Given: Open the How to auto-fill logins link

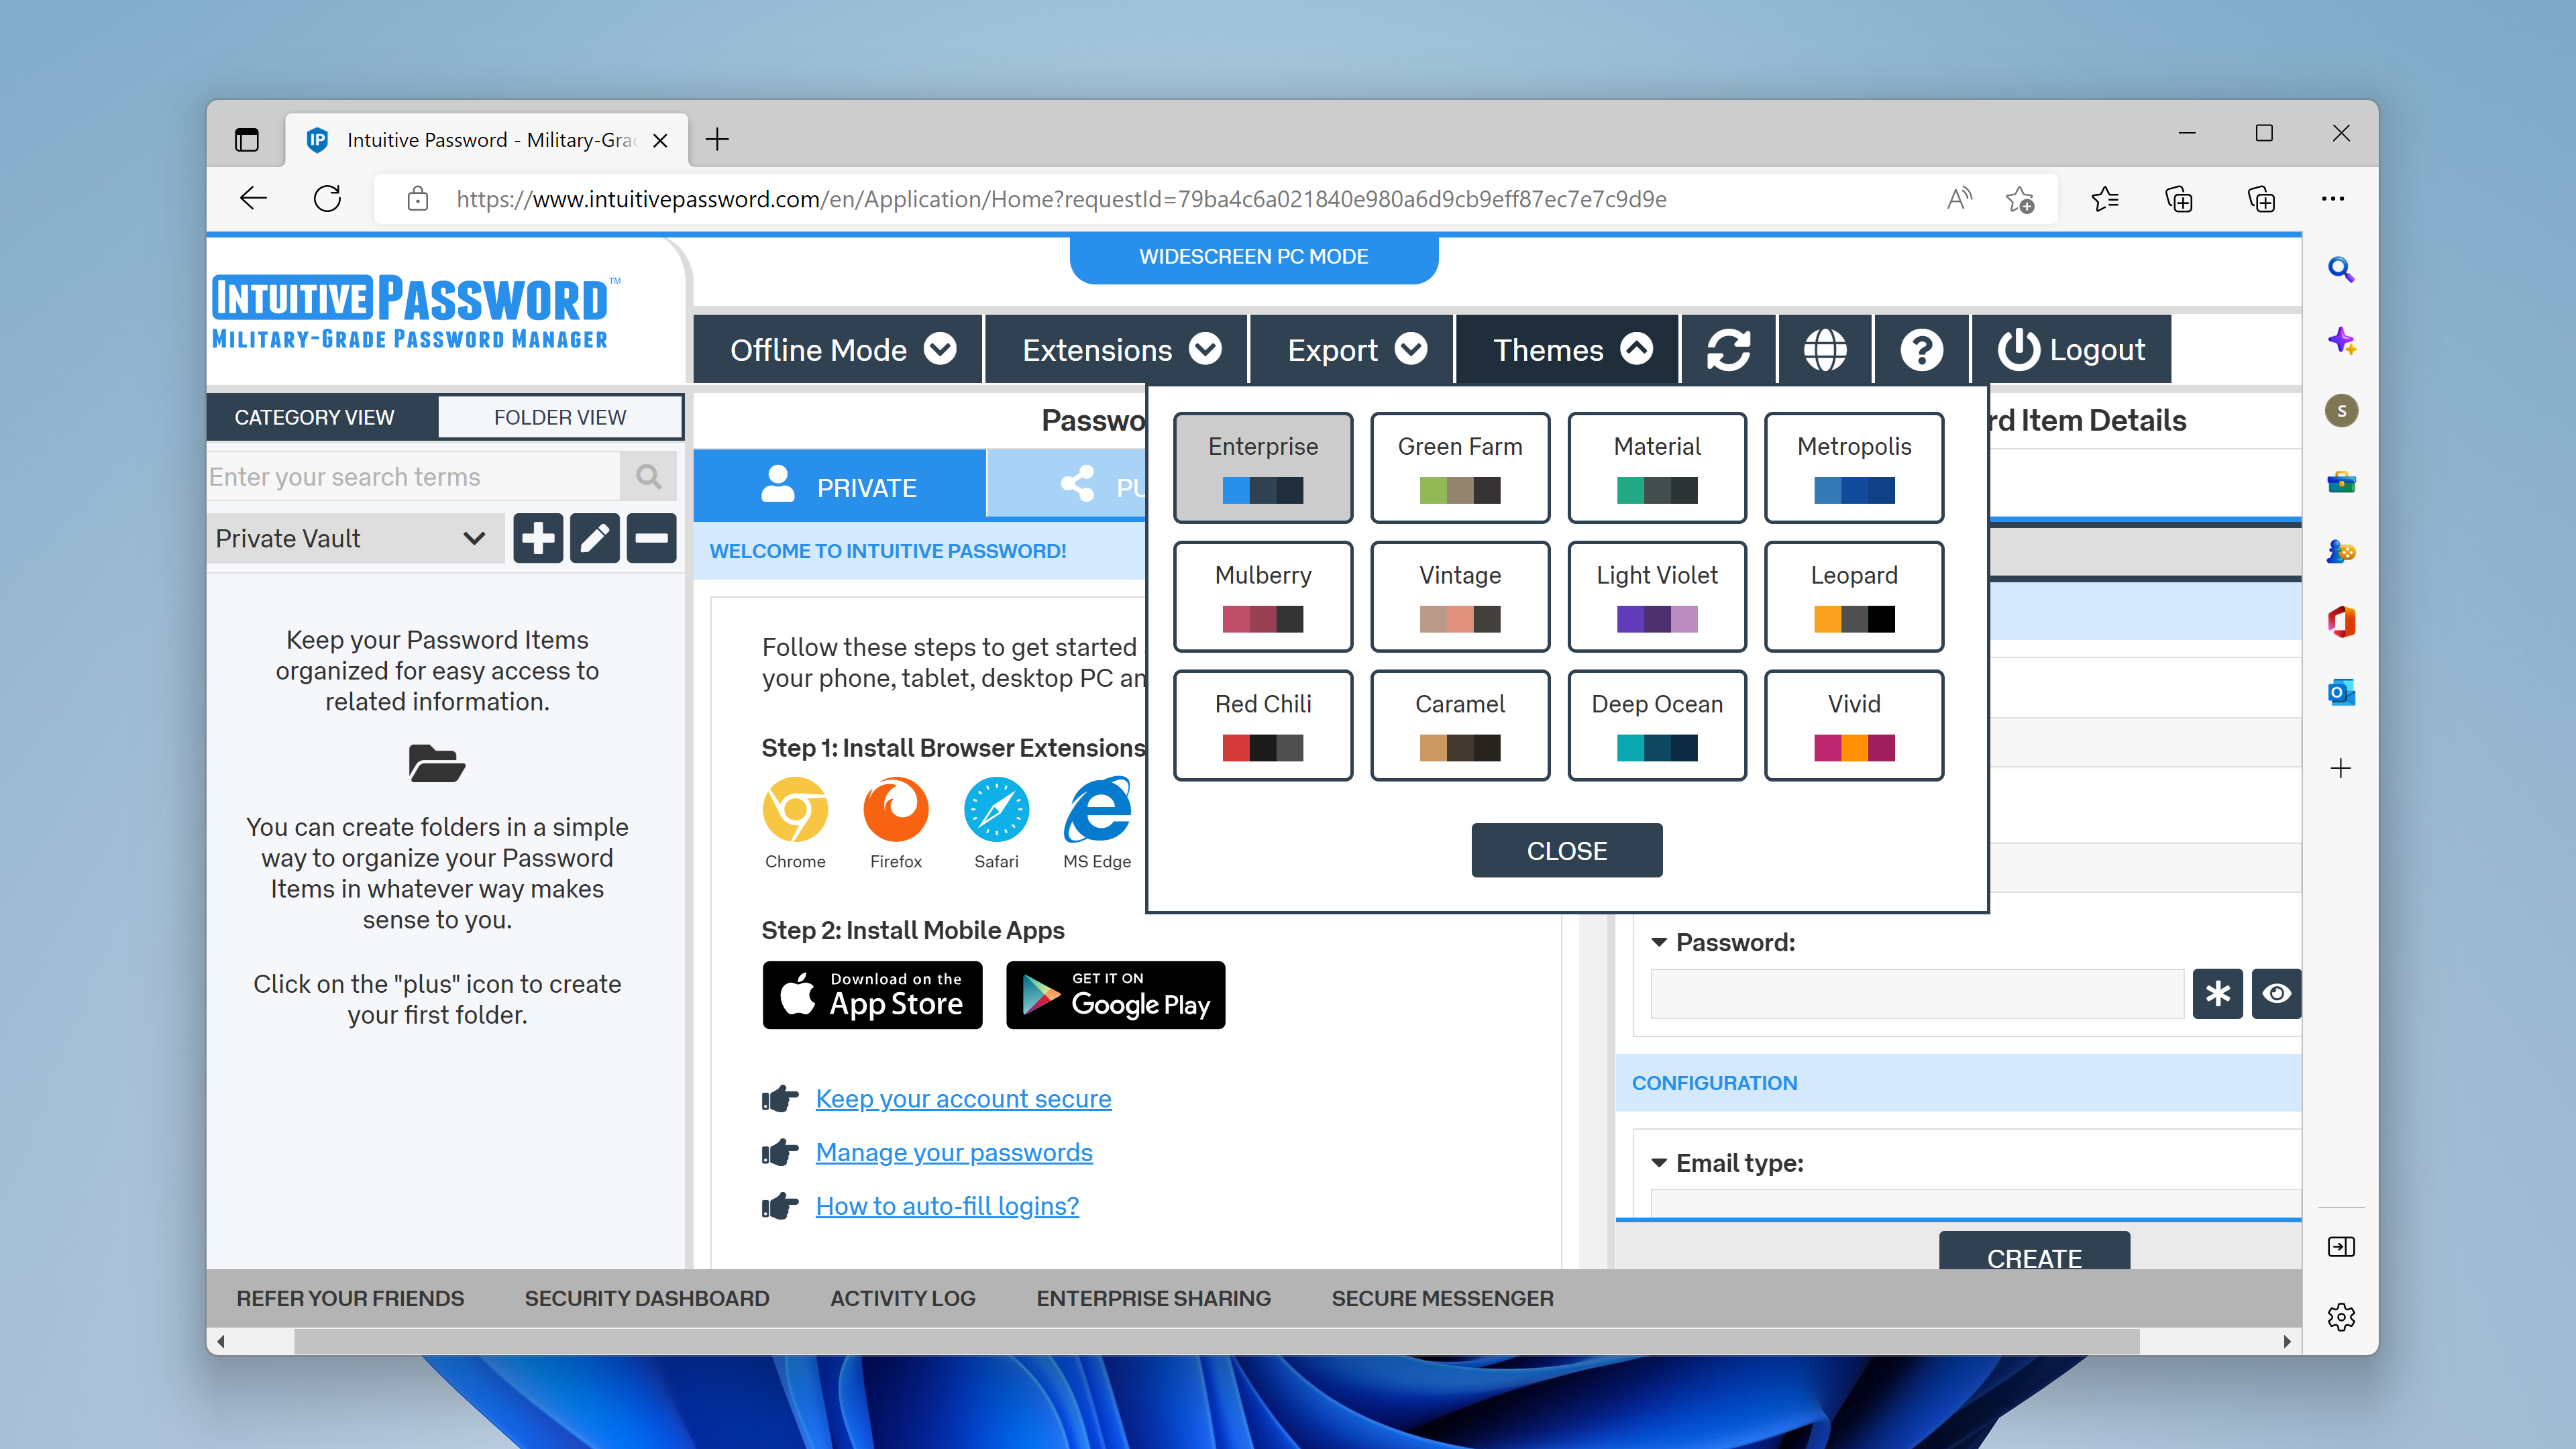Looking at the screenshot, I should click(947, 1205).
